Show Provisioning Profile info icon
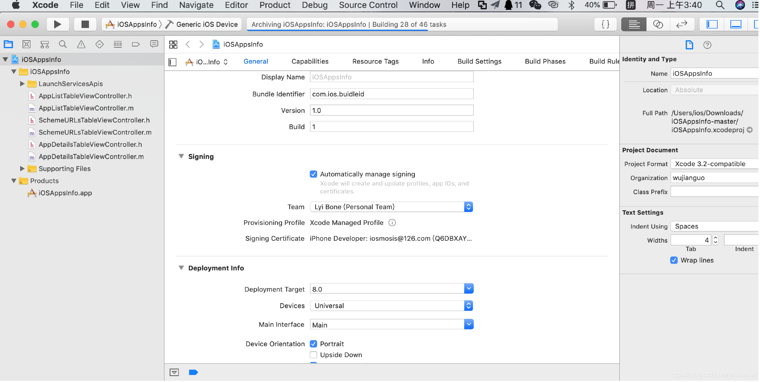The width and height of the screenshot is (760, 382). pos(392,223)
